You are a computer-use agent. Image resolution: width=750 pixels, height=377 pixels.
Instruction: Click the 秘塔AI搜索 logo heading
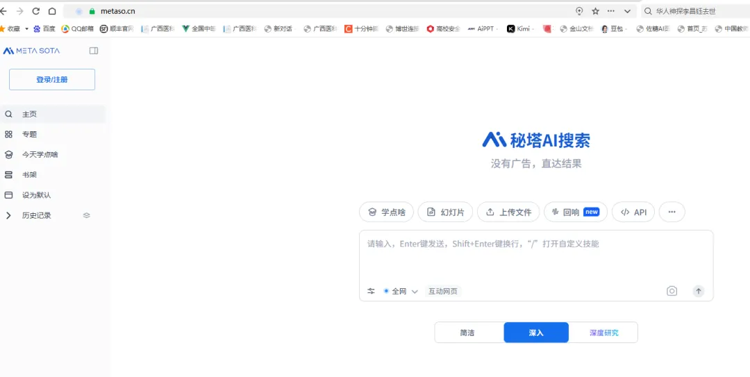[536, 140]
